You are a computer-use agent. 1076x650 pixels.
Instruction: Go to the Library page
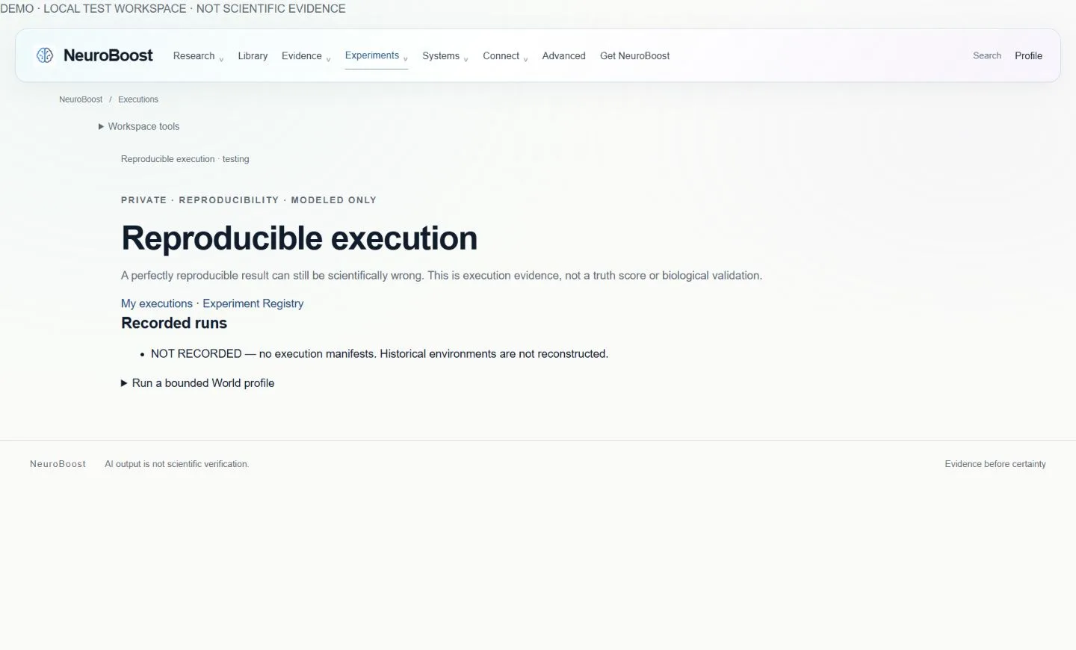pyautogui.click(x=253, y=56)
